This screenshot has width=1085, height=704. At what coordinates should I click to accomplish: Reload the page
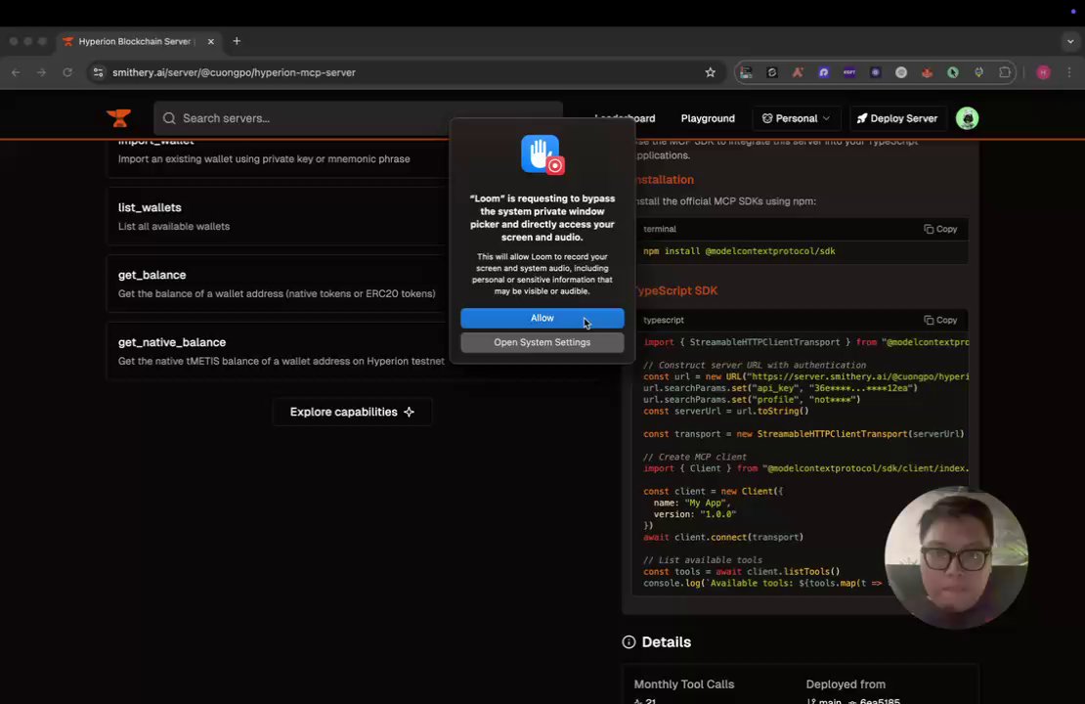coord(67,72)
